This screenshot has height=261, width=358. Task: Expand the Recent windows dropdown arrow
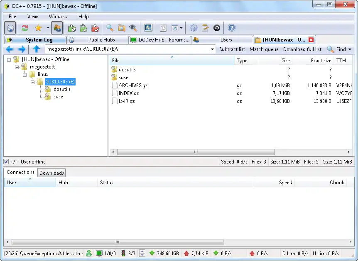coord(181,28)
